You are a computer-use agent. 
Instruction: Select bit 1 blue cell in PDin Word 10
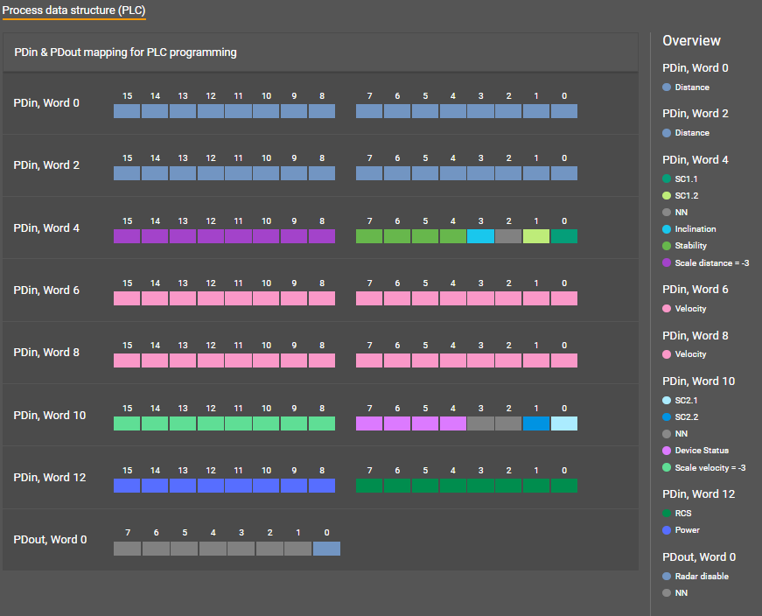tap(536, 423)
